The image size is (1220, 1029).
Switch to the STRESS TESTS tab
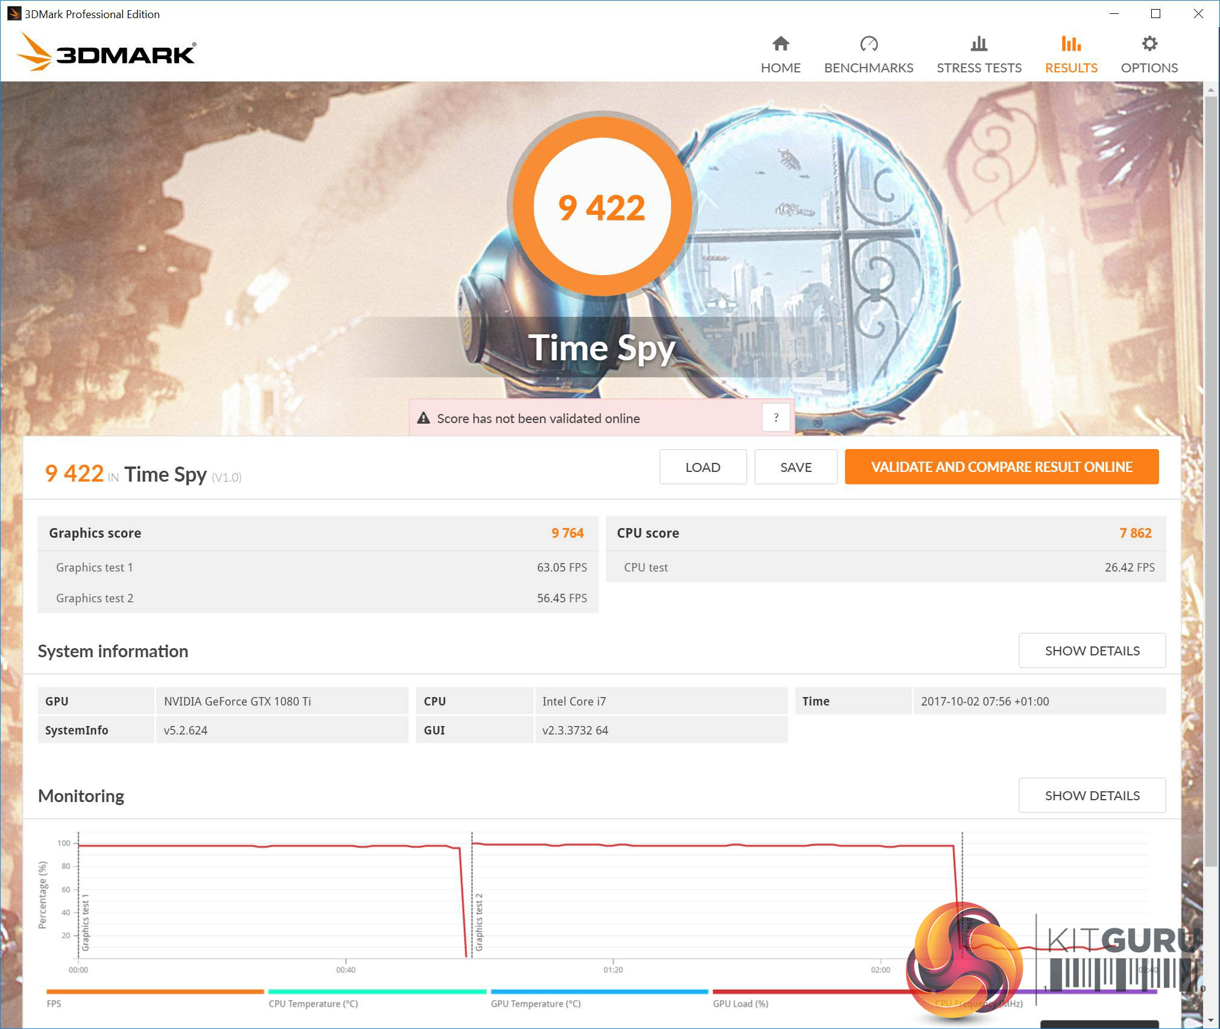pos(978,68)
